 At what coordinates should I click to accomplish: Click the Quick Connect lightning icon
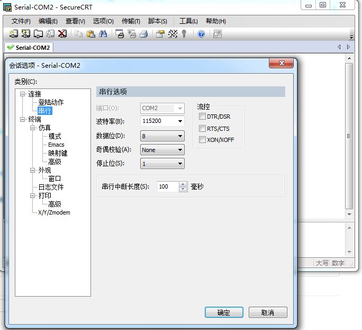click(x=26, y=34)
